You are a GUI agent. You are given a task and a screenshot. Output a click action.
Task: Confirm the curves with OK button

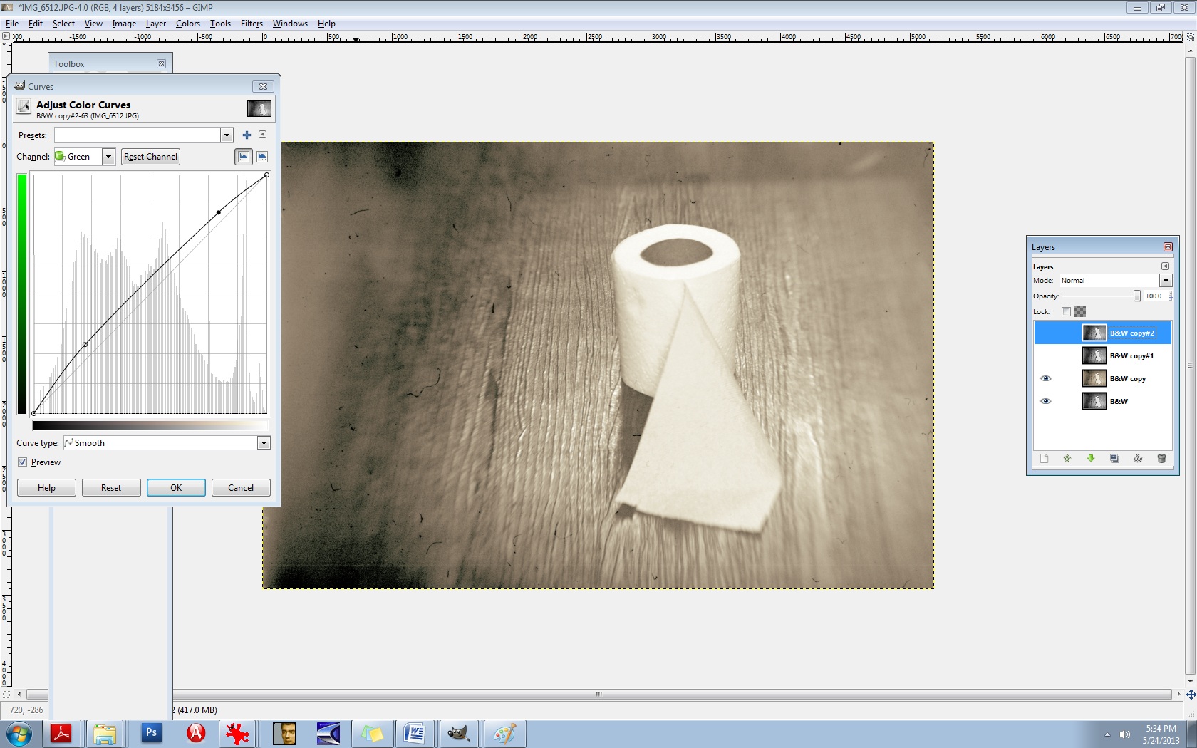click(176, 488)
